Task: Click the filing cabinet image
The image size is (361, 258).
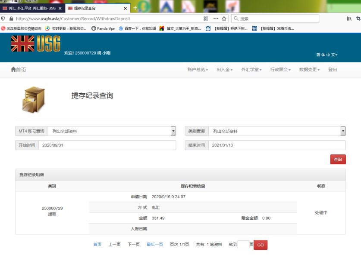Action: (x=33, y=98)
